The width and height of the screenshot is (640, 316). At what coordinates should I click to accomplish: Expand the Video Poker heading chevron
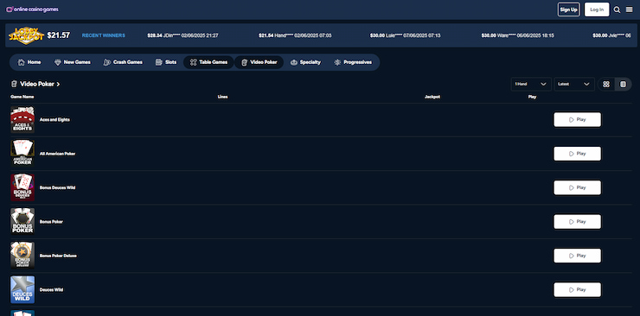click(58, 85)
